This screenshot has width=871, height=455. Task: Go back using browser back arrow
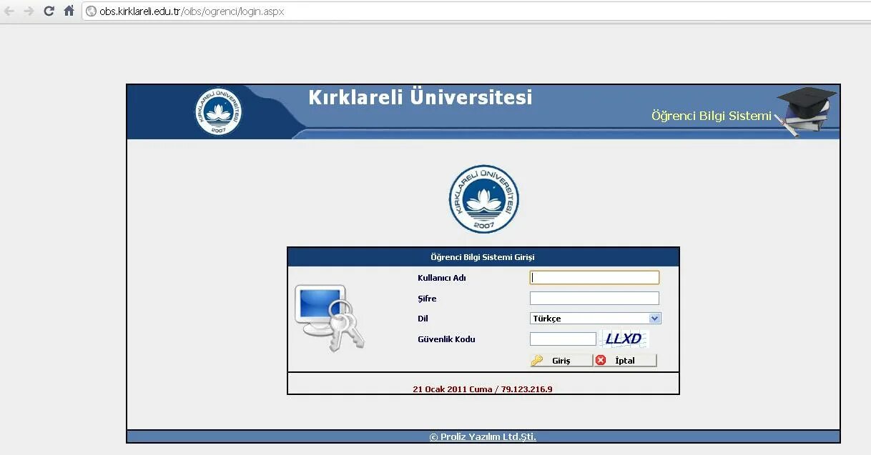(x=9, y=11)
